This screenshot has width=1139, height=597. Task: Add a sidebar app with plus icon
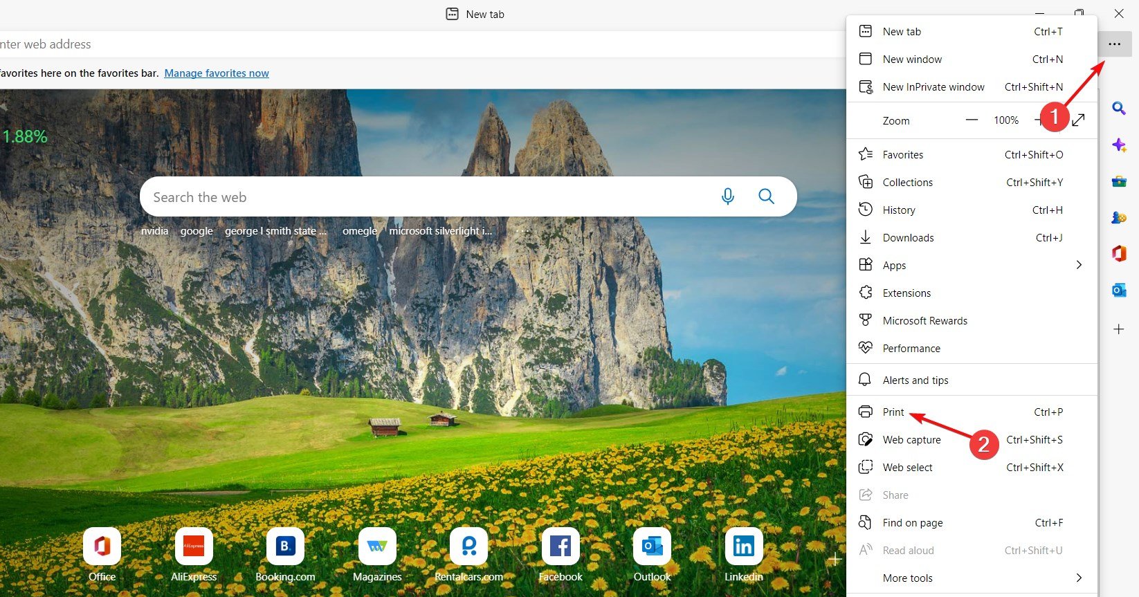click(x=1119, y=329)
